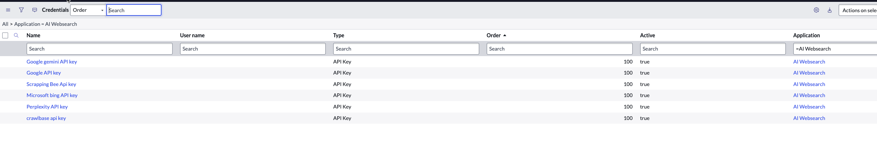Open the Order search field dropdown
The height and width of the screenshot is (141, 877).
(88, 10)
